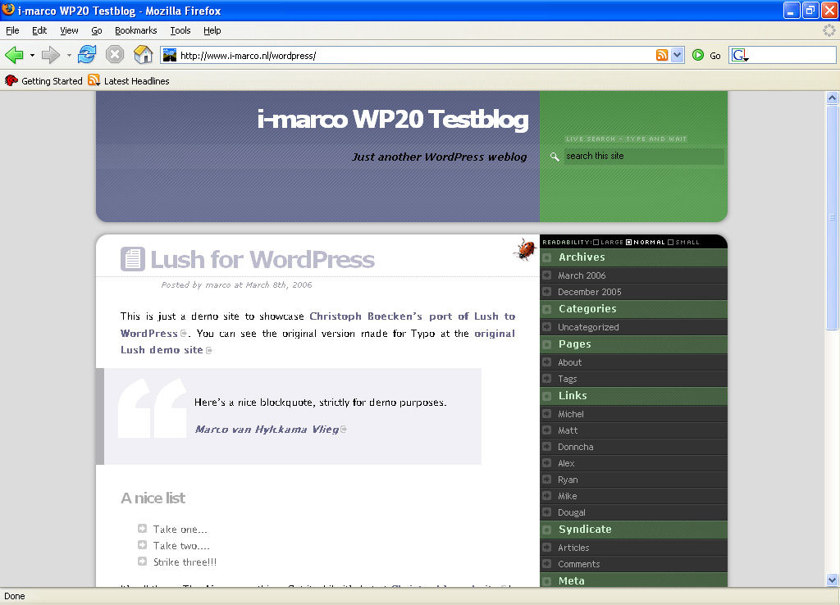Select Small readability option

(683, 242)
